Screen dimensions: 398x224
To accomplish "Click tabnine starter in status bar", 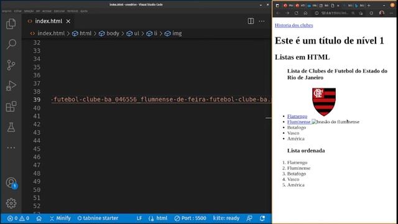I will coord(98,218).
